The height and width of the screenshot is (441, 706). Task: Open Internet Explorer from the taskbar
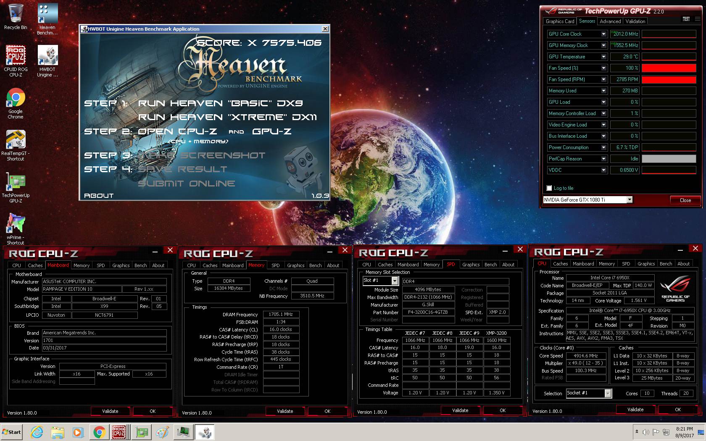click(37, 432)
